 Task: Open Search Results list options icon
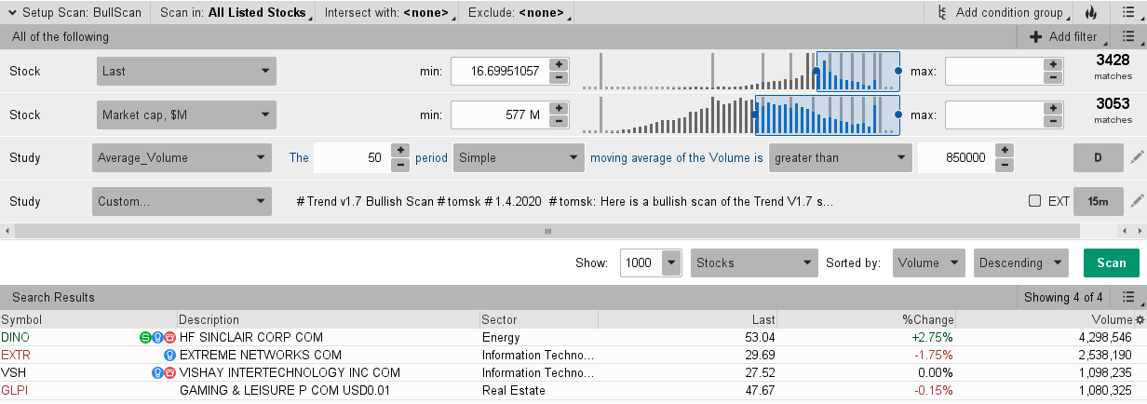(x=1127, y=298)
